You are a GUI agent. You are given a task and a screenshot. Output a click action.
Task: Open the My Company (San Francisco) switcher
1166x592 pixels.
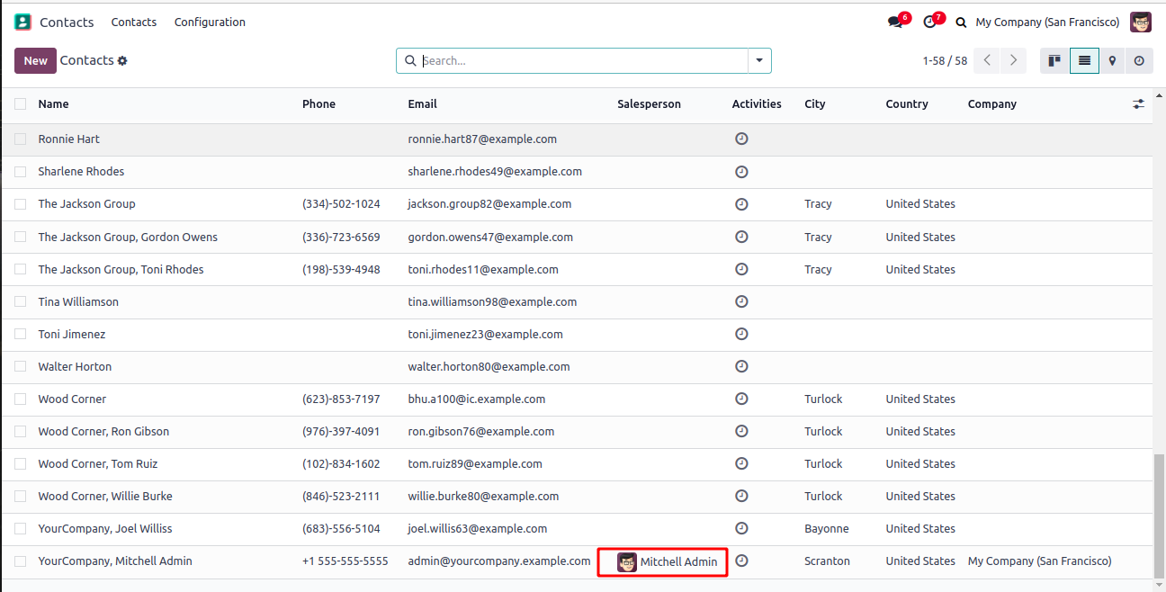tap(1047, 22)
